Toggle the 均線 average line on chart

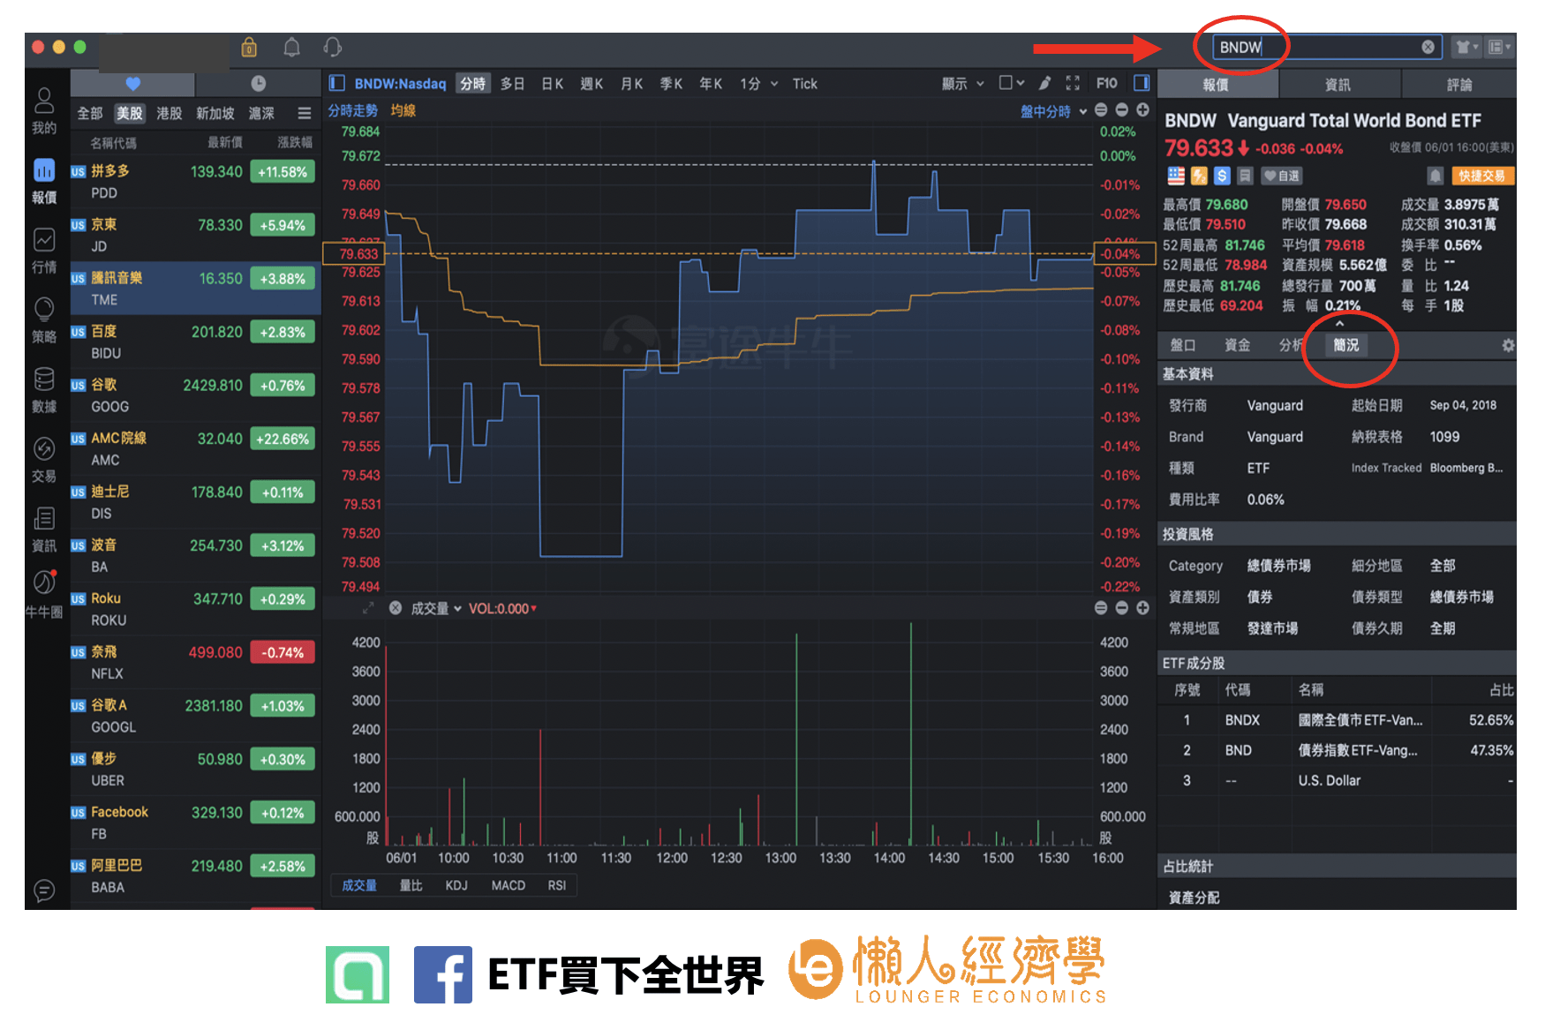[403, 110]
